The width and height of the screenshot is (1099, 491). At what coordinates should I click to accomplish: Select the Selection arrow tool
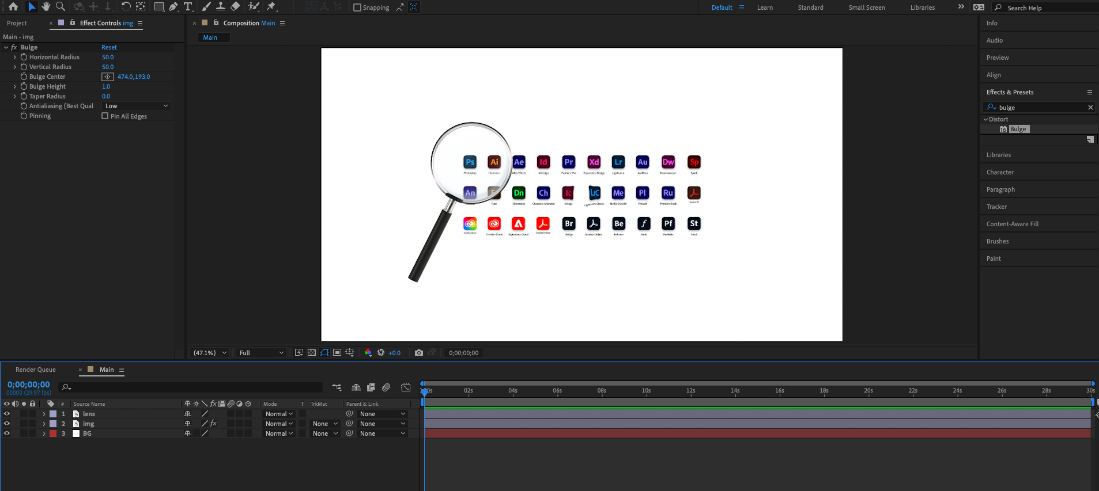pyautogui.click(x=32, y=7)
